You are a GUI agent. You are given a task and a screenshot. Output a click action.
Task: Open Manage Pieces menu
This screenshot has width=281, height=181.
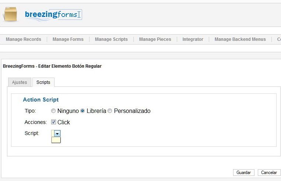[155, 39]
